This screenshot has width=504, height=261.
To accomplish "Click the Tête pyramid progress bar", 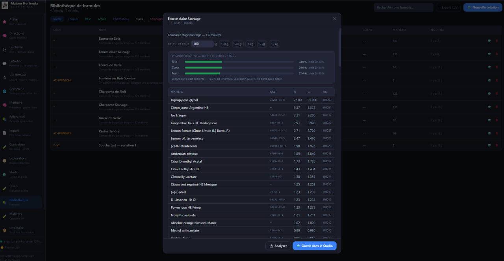I will 239,62.
